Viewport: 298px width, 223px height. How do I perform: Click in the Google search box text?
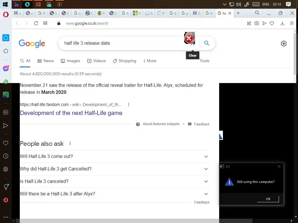(x=87, y=43)
